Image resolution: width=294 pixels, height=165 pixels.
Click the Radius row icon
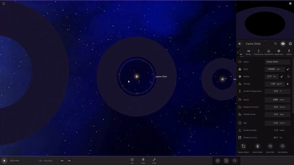(x=240, y=77)
